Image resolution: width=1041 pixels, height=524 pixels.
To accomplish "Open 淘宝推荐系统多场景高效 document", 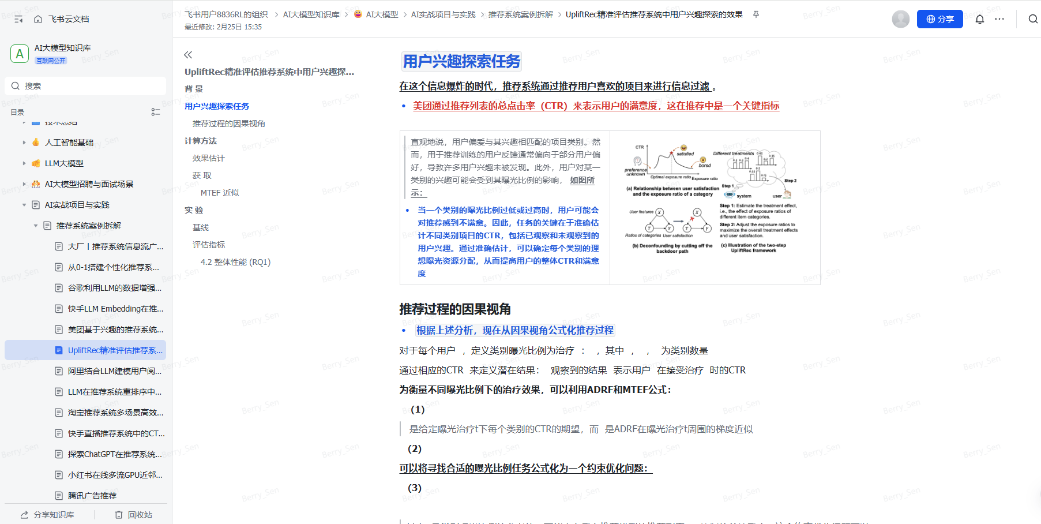I will [116, 413].
